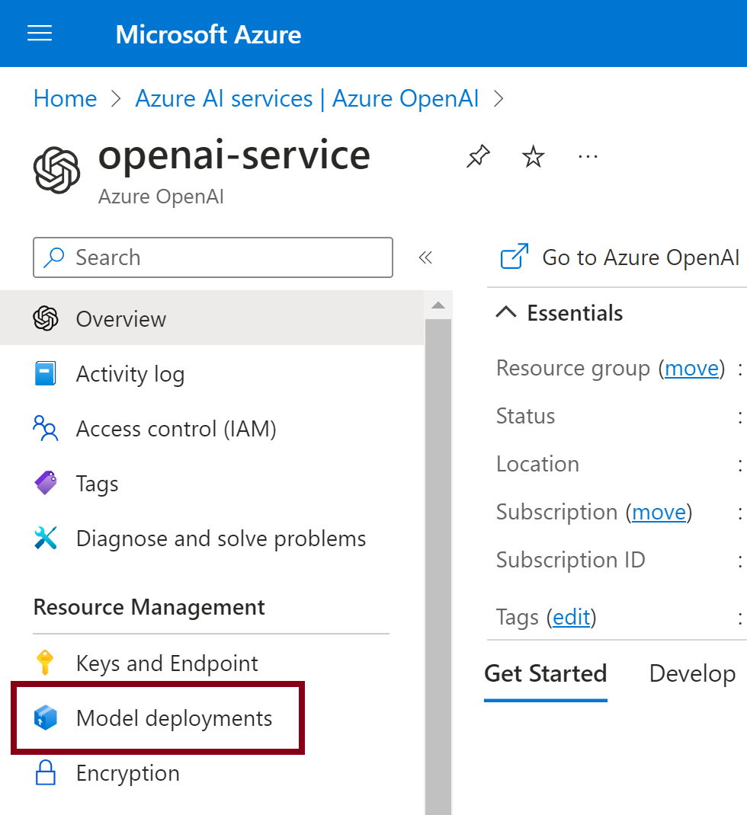Click the purple Tags icon

pos(46,484)
